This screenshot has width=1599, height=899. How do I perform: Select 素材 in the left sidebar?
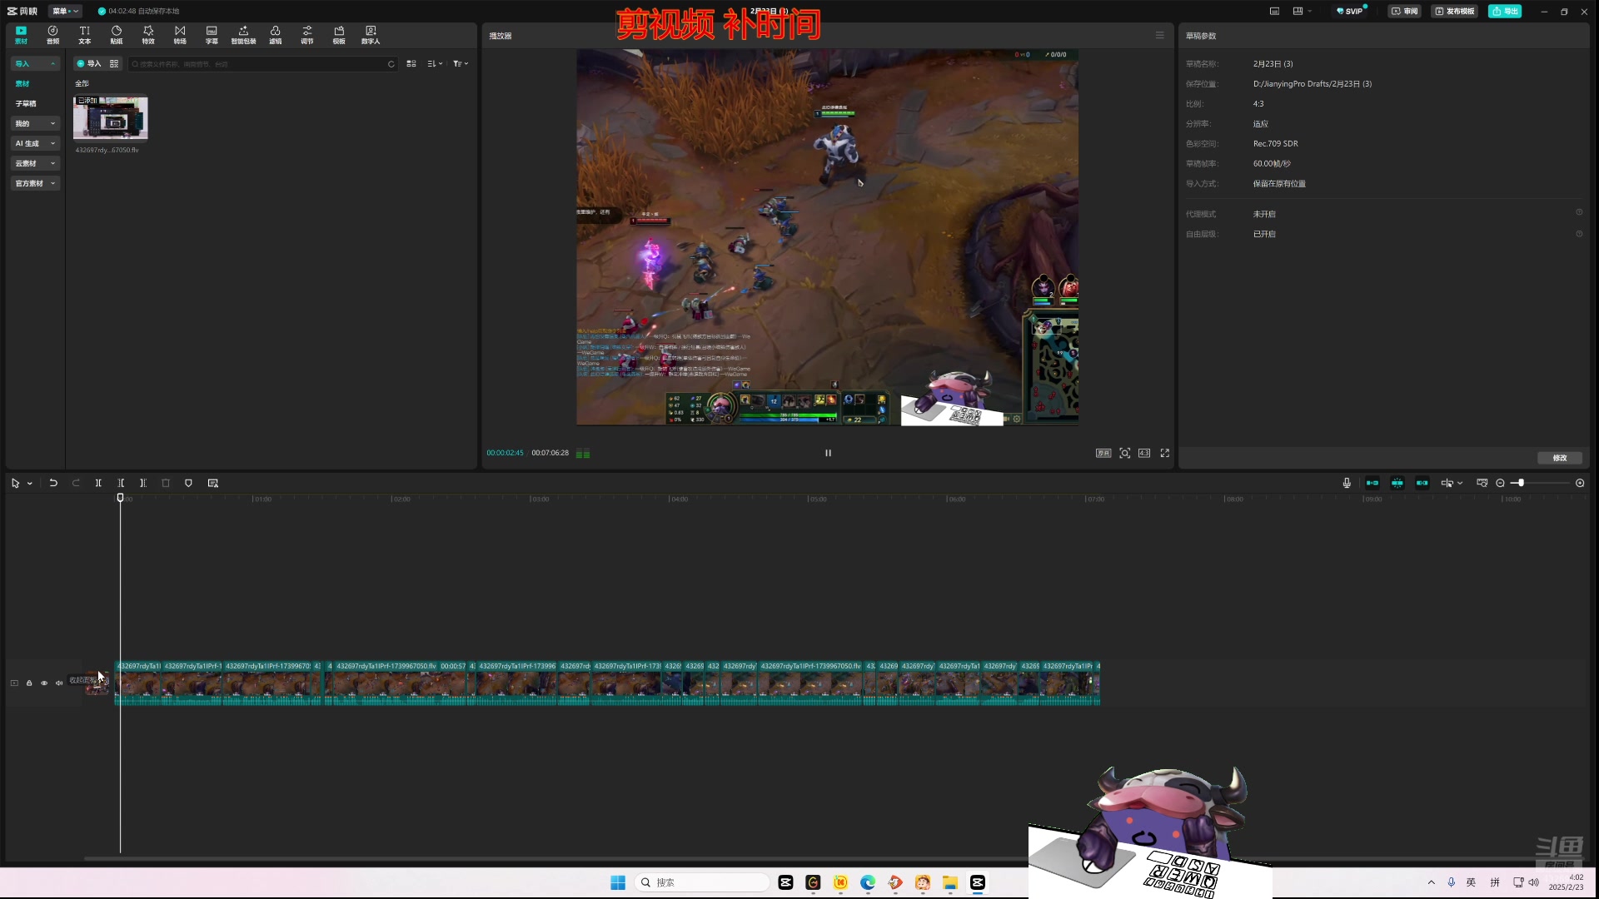22,83
